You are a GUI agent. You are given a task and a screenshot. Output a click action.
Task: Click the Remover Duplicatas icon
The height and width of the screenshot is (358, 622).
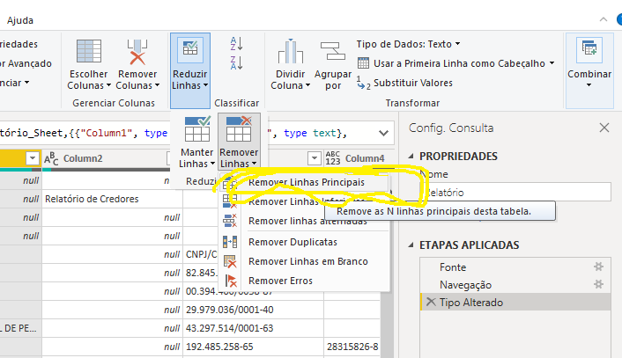[x=230, y=242]
